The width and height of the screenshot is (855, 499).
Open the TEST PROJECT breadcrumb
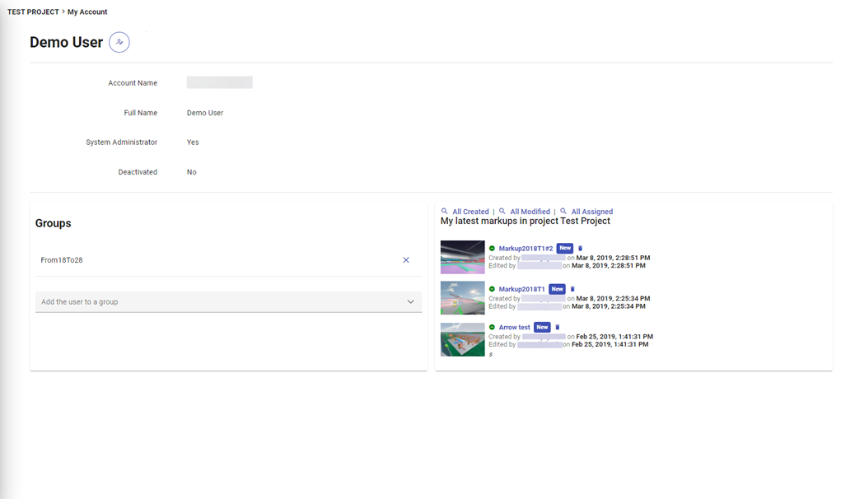[33, 12]
